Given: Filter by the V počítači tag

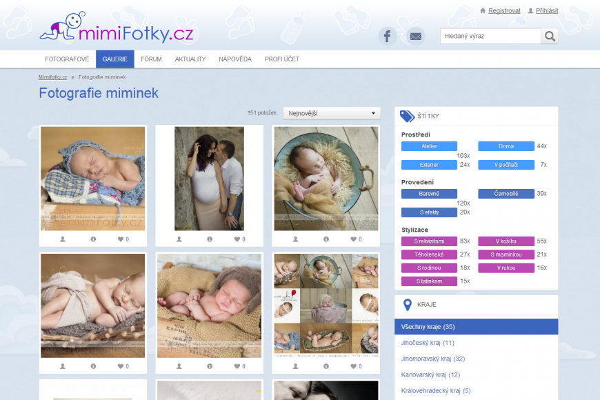Looking at the screenshot, I should point(506,165).
